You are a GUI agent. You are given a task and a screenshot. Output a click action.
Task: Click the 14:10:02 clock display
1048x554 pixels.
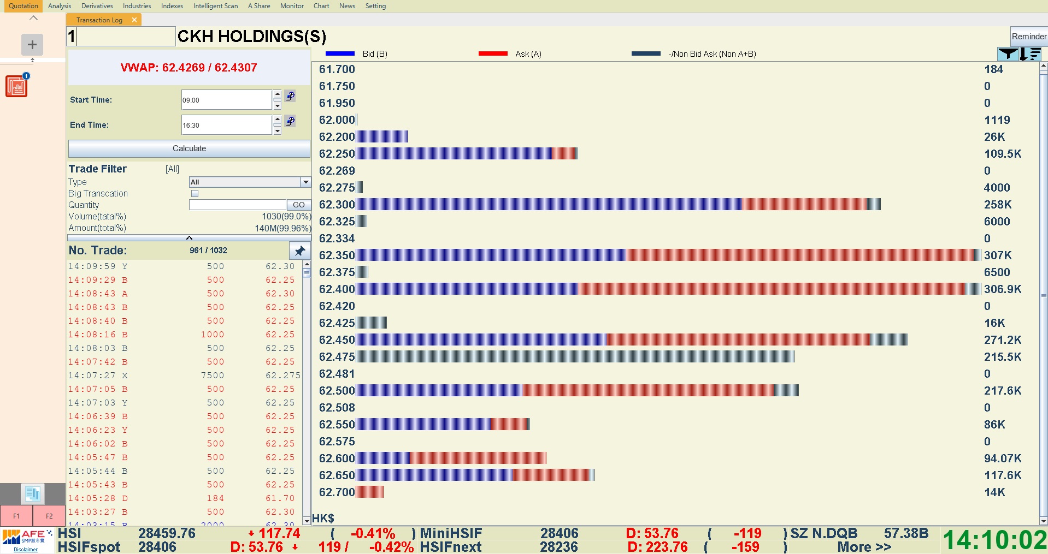pyautogui.click(x=994, y=540)
